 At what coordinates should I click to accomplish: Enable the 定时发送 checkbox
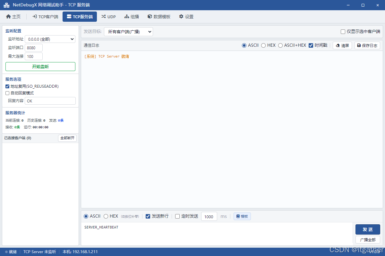pos(177,216)
